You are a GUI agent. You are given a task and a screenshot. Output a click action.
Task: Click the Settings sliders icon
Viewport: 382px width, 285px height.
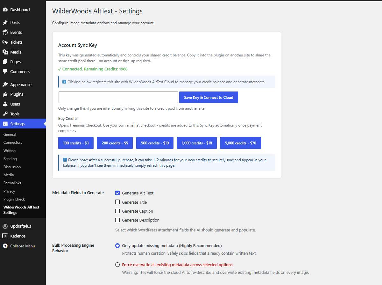click(5, 124)
